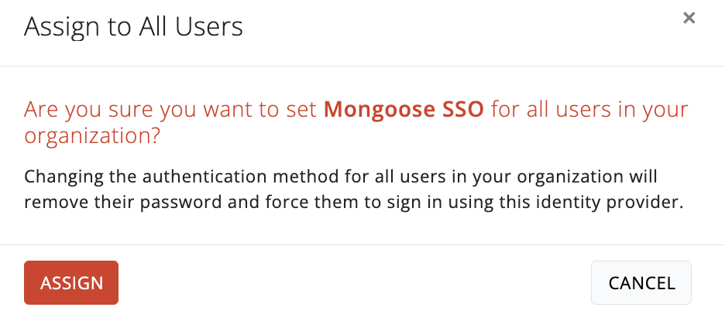Screen dimensions: 725x314
Task: Click the paragraph about changing authentication method
Action: tap(352, 188)
